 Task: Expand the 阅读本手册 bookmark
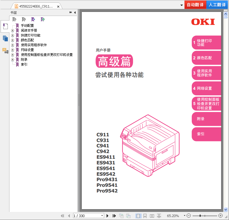click(13, 31)
